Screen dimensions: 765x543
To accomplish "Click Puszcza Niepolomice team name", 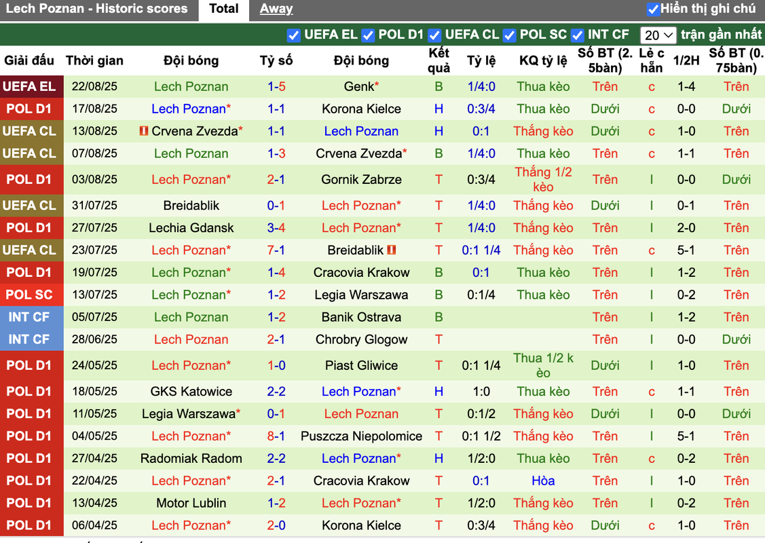I will pyautogui.click(x=362, y=436).
